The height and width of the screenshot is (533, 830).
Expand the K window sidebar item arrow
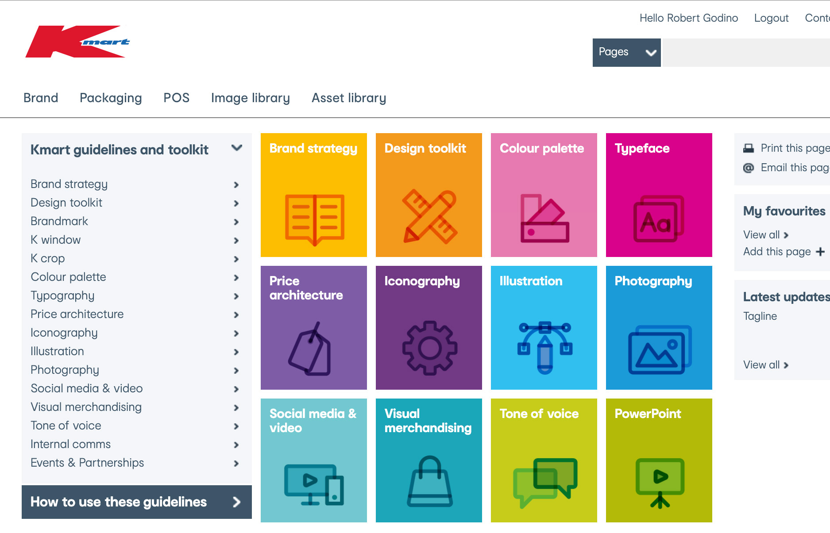coord(236,240)
